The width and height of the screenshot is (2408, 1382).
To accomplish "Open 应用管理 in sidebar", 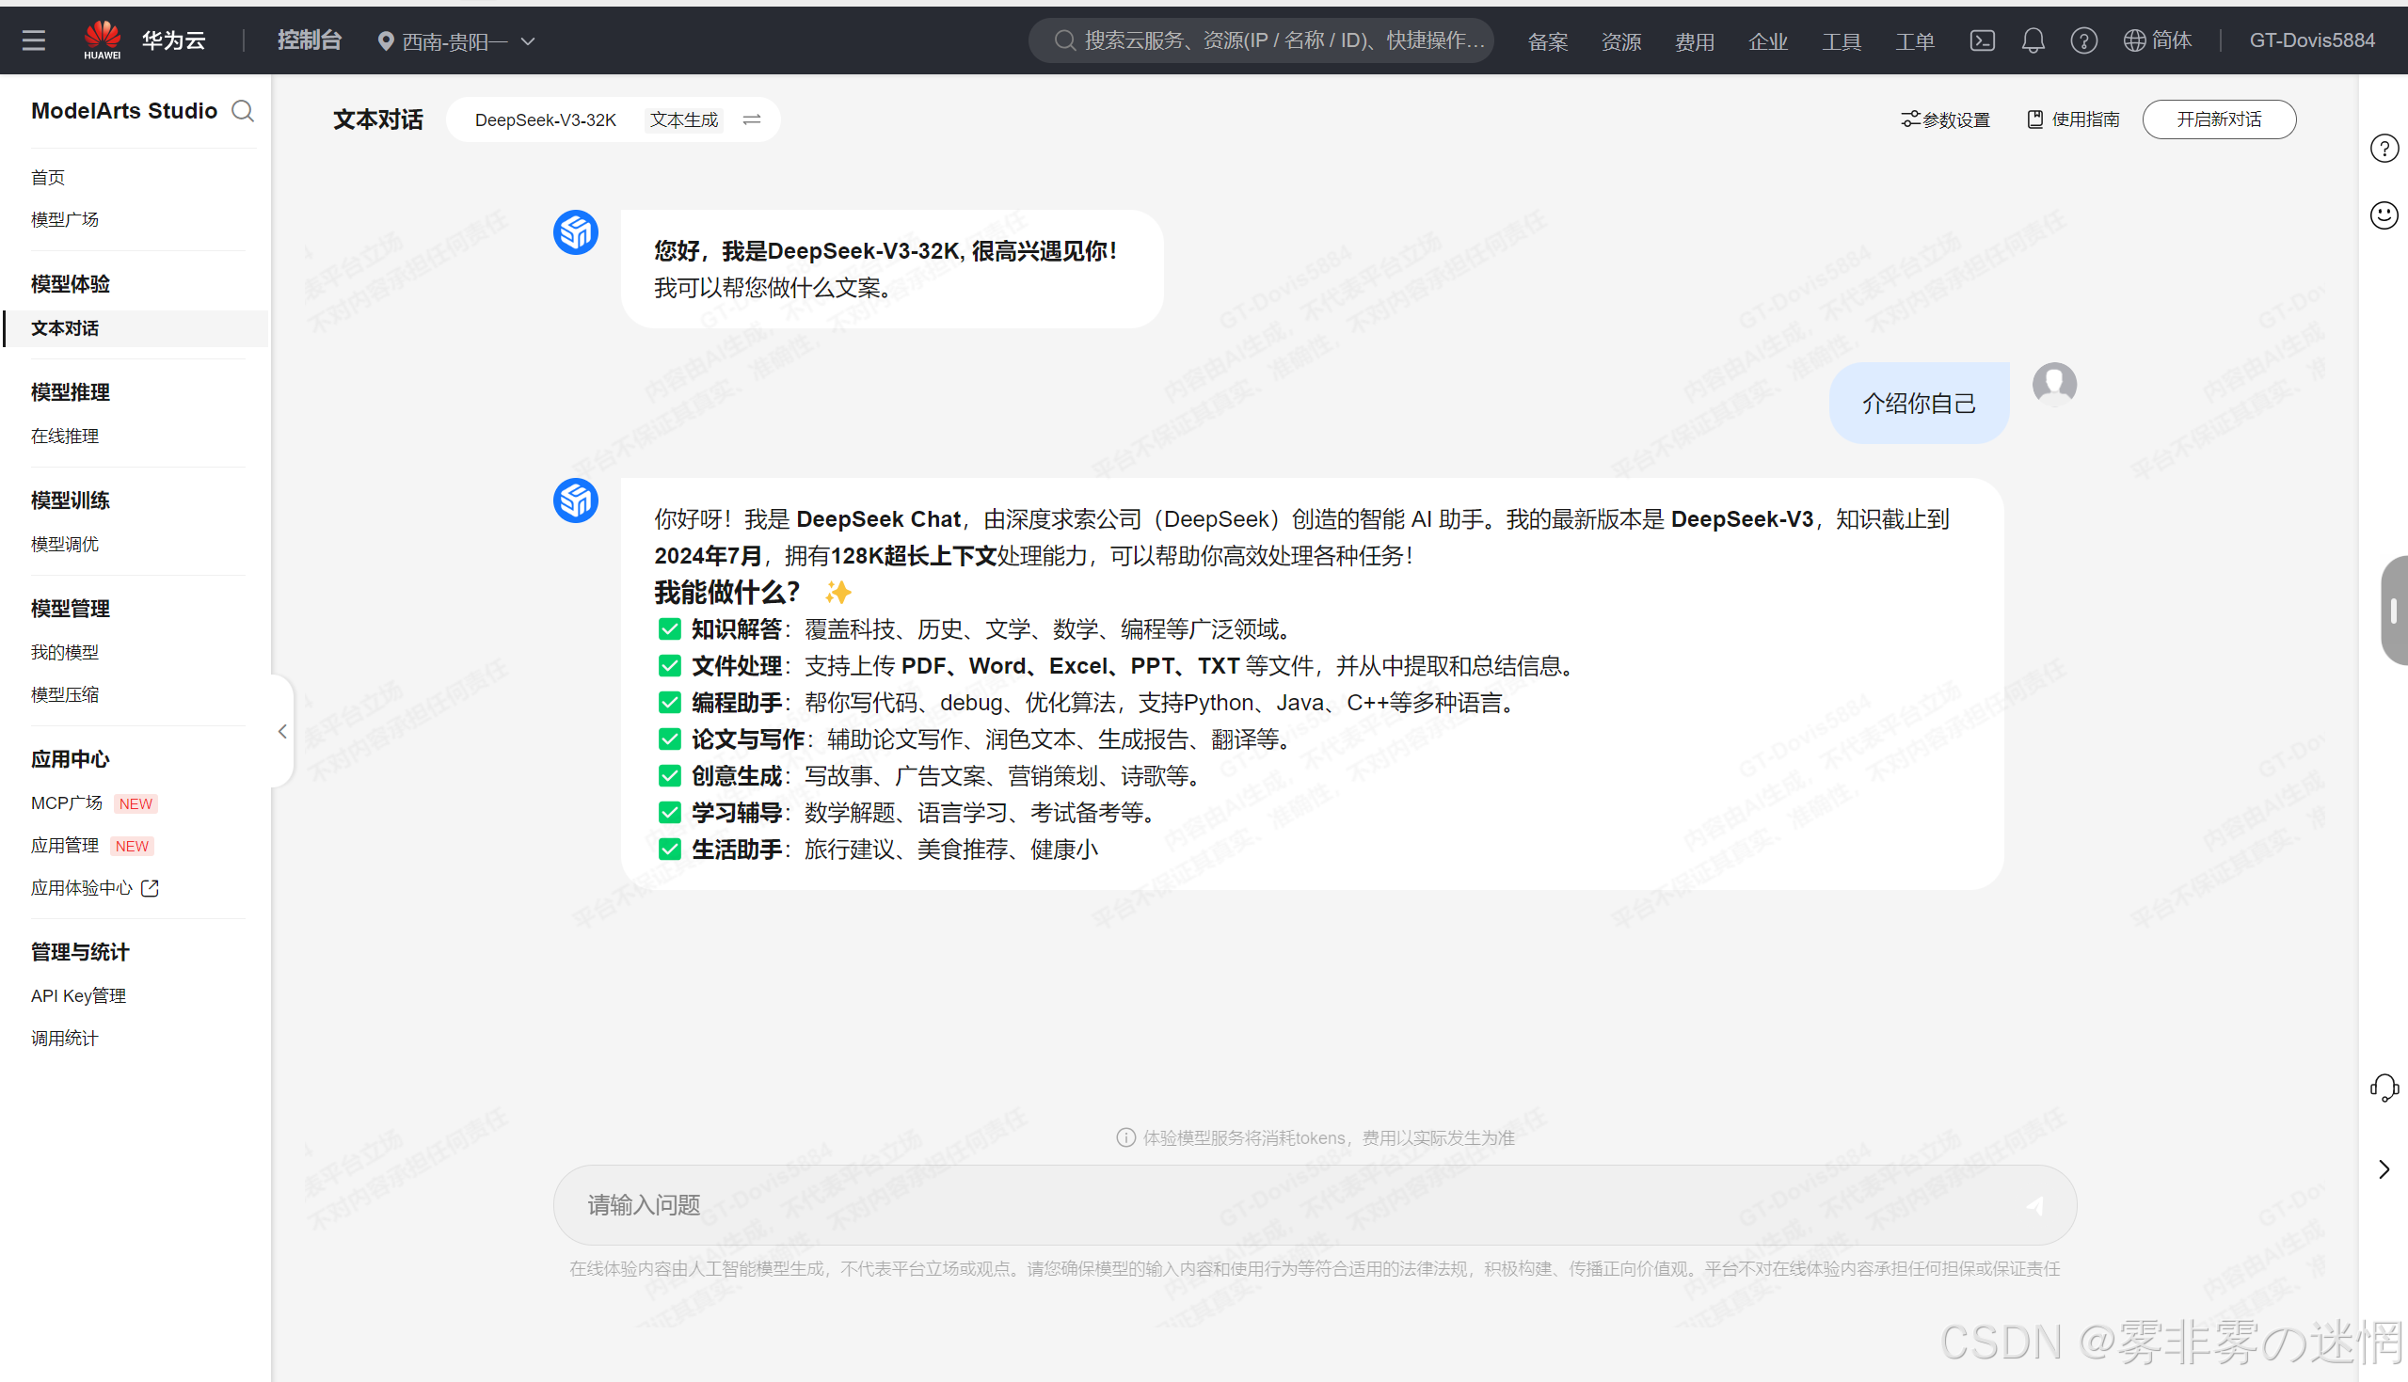I will point(65,845).
